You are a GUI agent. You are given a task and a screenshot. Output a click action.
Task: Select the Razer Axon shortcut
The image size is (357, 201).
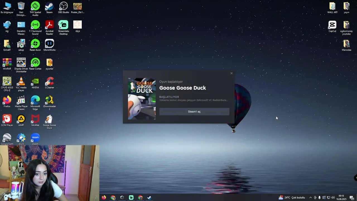tap(35, 45)
